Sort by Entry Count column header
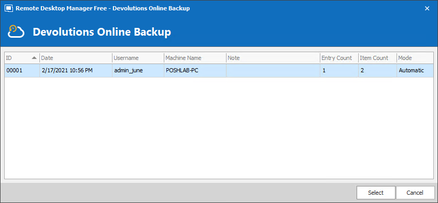 [340, 58]
